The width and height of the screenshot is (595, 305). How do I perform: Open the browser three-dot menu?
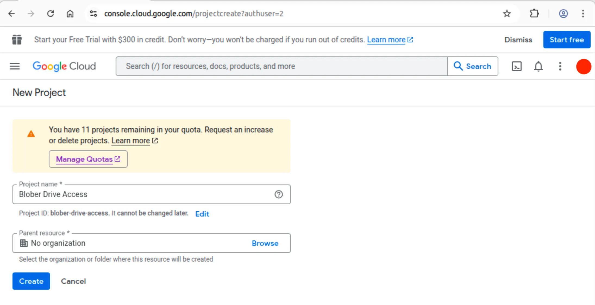click(583, 14)
